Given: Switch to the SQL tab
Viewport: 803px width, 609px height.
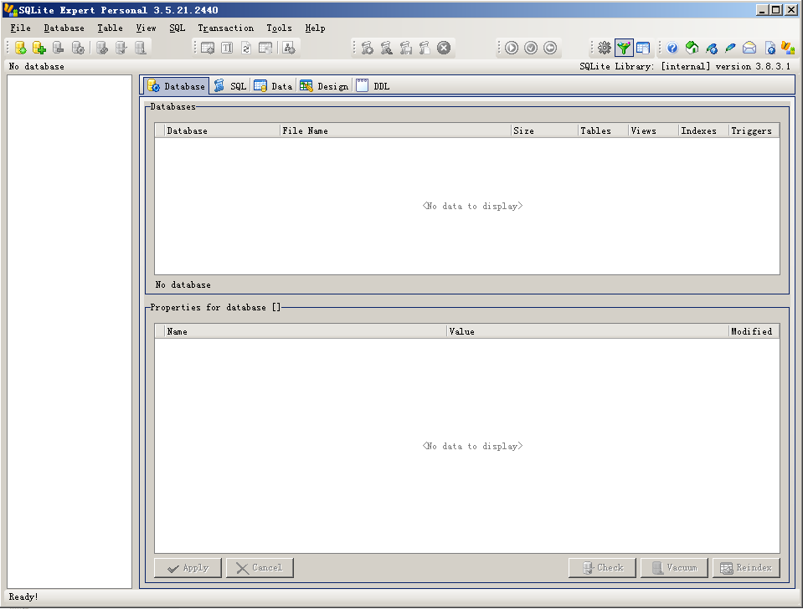Looking at the screenshot, I should (x=230, y=86).
